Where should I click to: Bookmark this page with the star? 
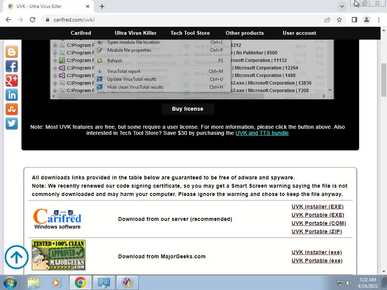[339, 20]
